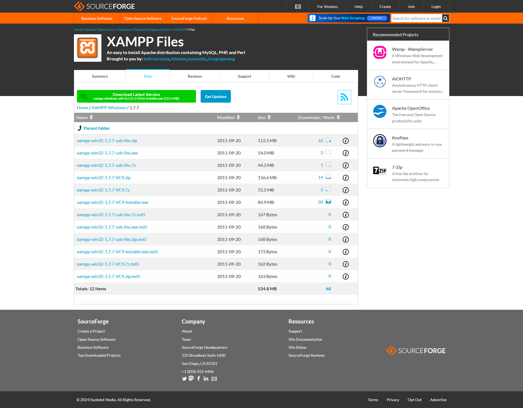Show info for xampp-win32-1.7.7-VC9.7z.md5
523x408 pixels.
point(346,264)
